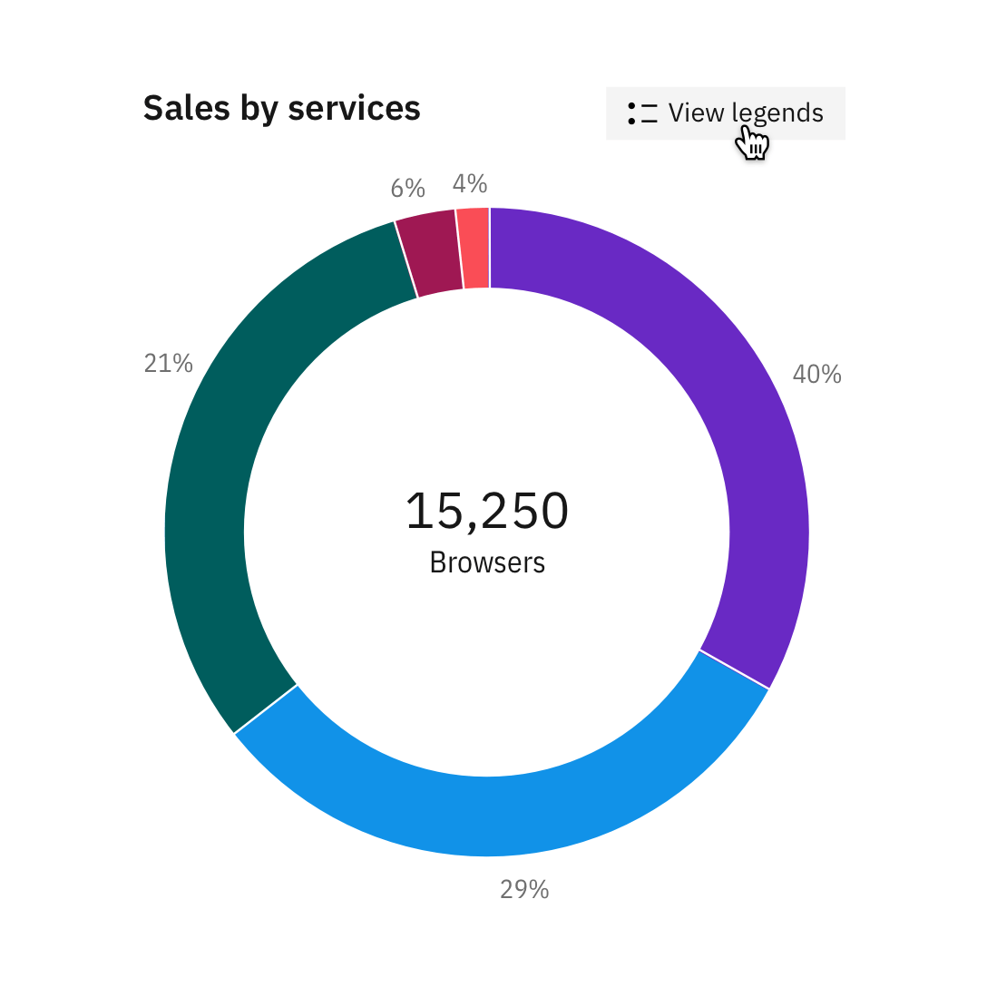The image size is (987, 987).
Task: Click the Sales by services chart title
Action: [281, 108]
